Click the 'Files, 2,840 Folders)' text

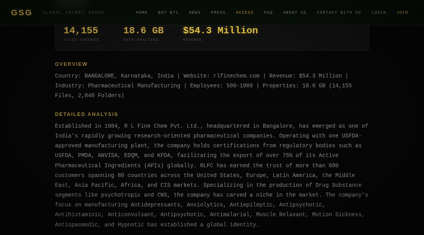[x=90, y=96]
